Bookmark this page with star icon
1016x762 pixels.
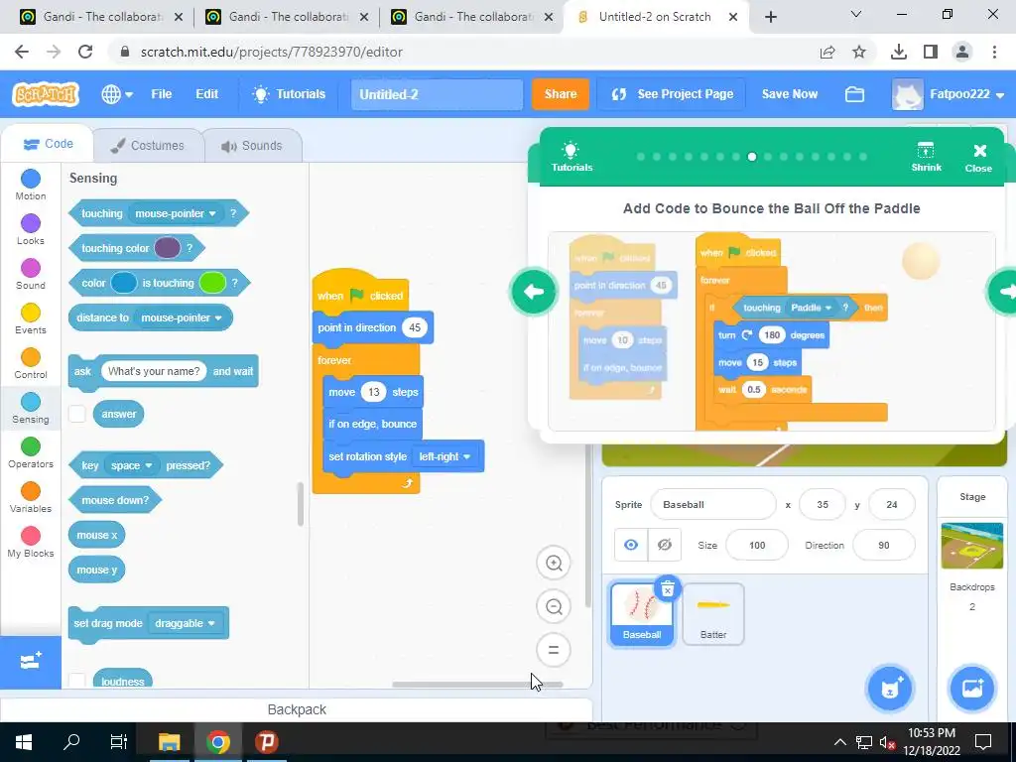[859, 52]
